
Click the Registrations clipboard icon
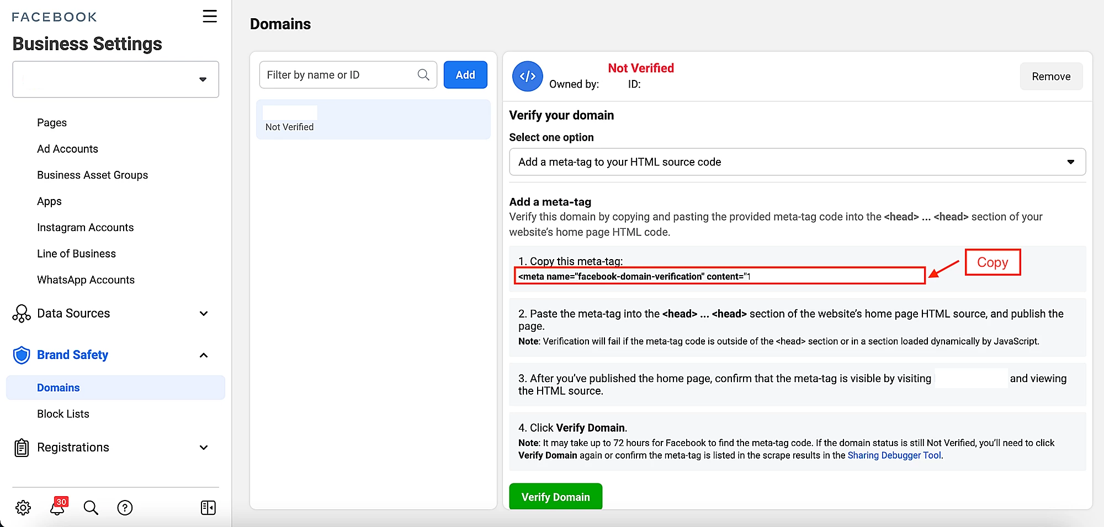tap(22, 448)
